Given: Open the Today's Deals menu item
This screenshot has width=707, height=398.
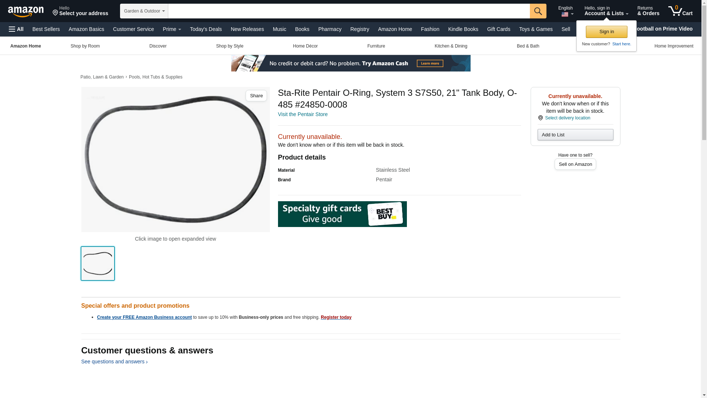Looking at the screenshot, I should pos(205,29).
